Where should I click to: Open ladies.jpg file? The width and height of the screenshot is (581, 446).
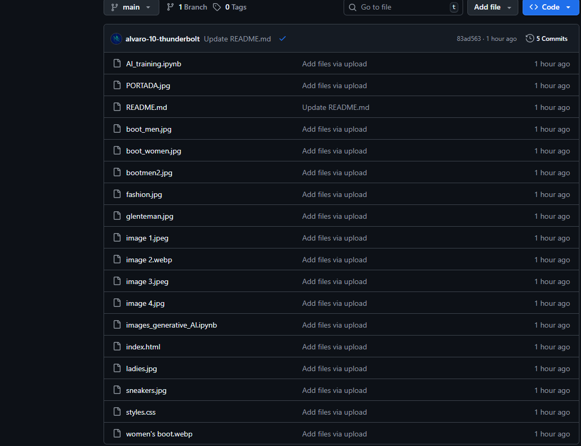coord(141,369)
